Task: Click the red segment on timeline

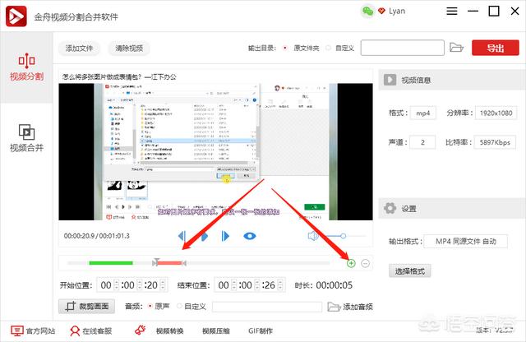Action: [x=169, y=263]
